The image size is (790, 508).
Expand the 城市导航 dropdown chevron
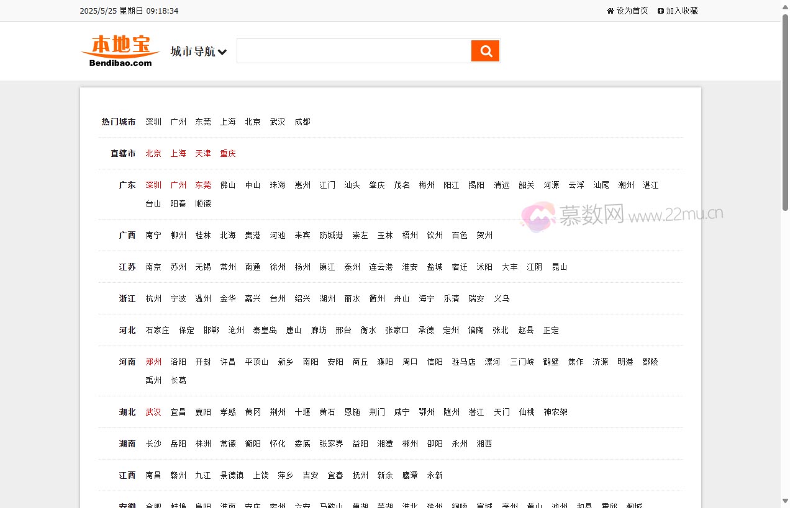[222, 52]
